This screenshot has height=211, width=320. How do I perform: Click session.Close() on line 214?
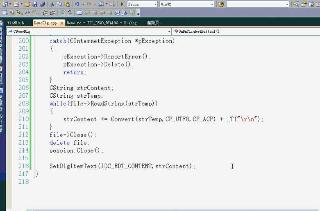tap(77, 150)
